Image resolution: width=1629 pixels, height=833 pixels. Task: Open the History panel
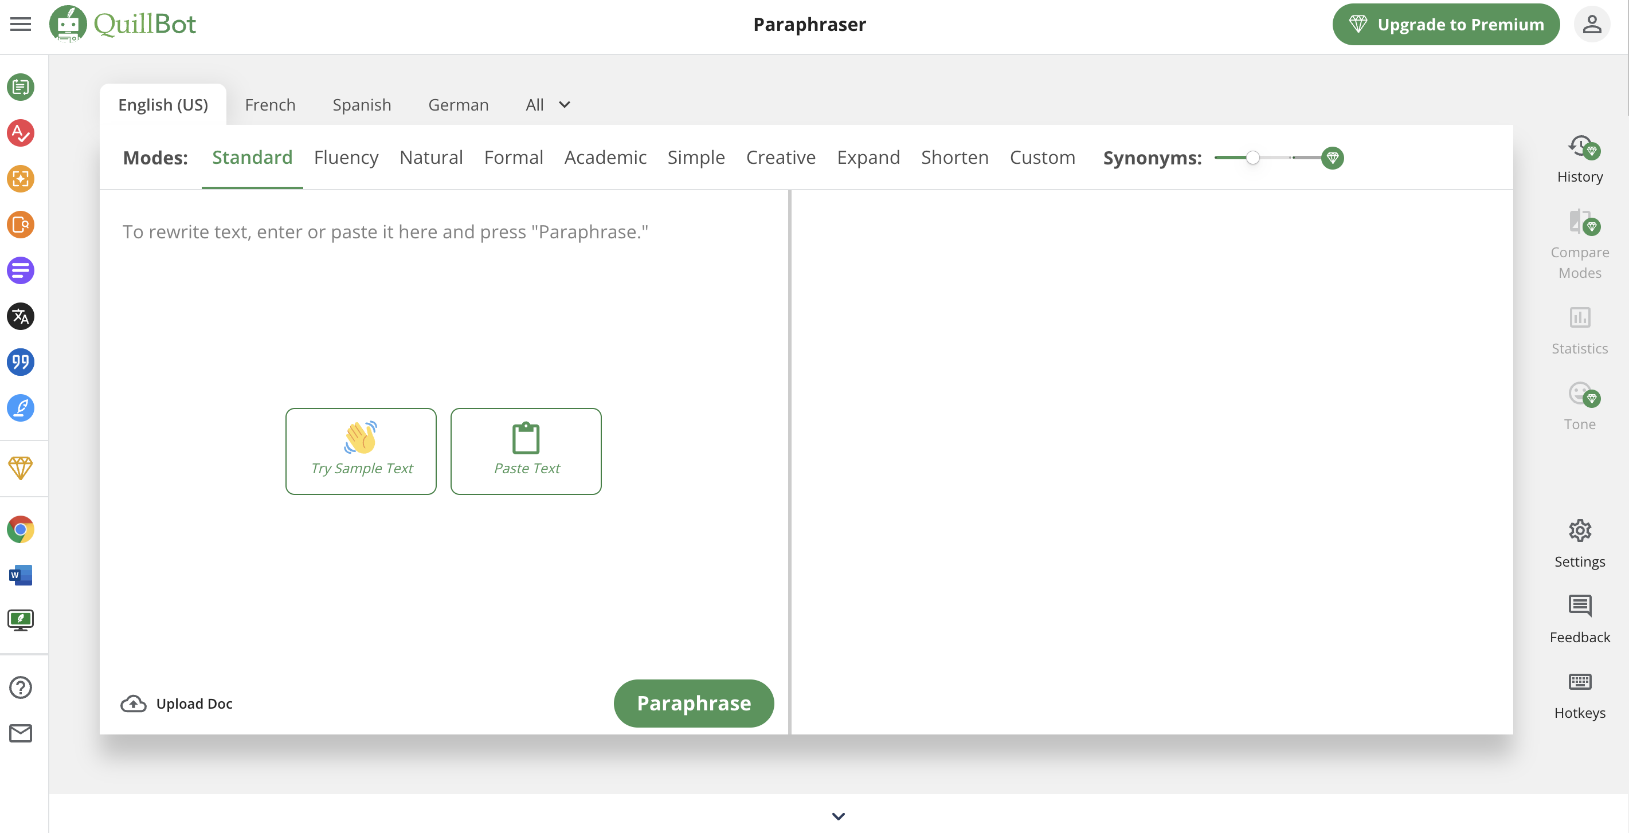pos(1580,159)
